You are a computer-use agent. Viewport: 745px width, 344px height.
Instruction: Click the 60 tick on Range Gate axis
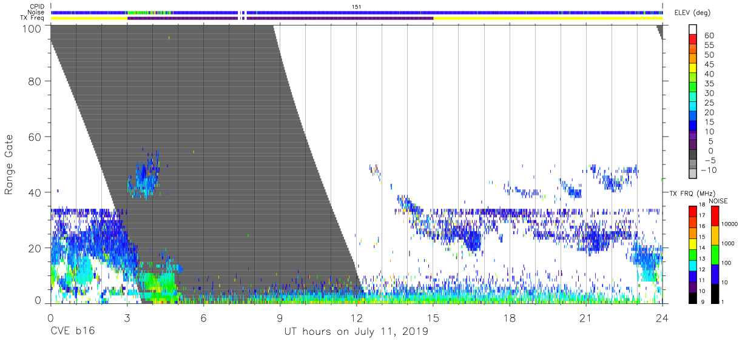point(35,137)
